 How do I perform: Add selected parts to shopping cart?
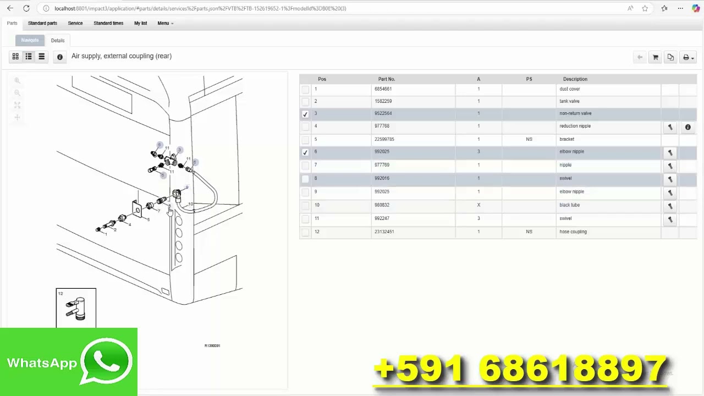click(655, 57)
